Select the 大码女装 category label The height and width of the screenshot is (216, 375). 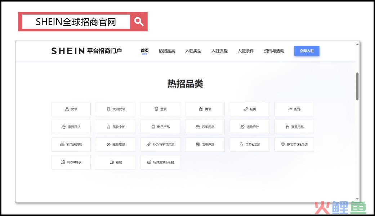pos(119,109)
